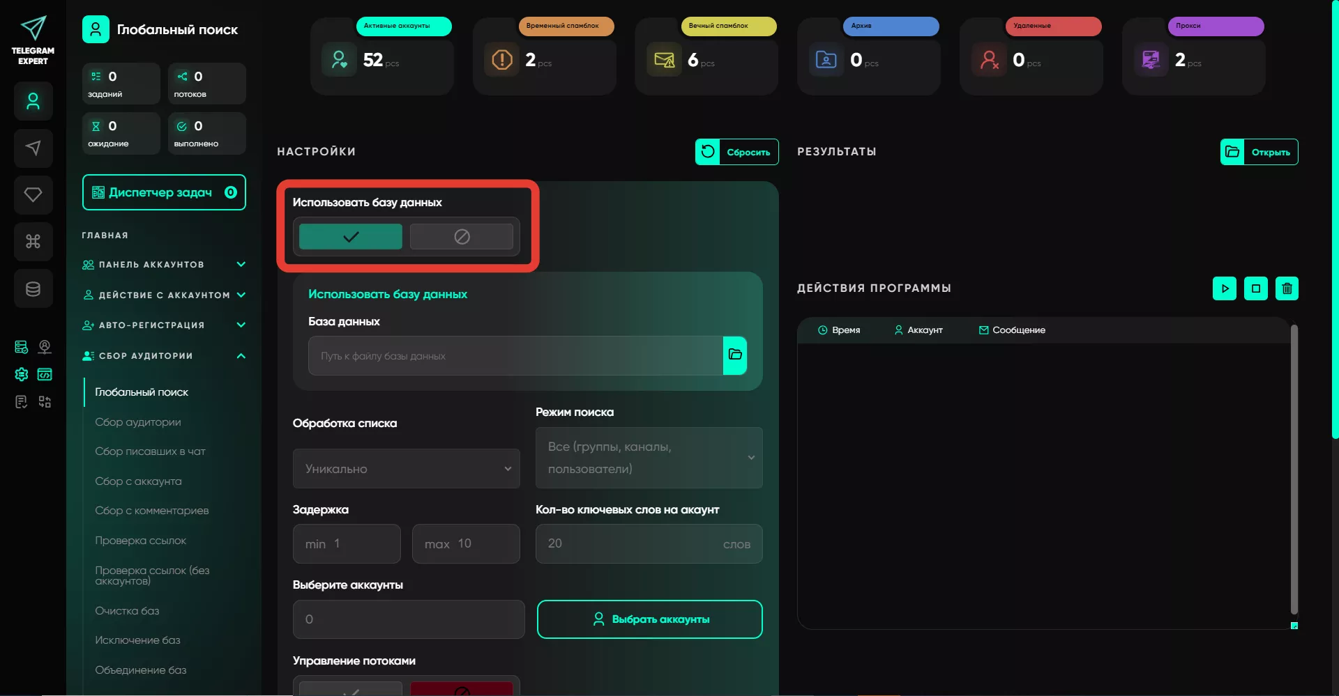This screenshot has height=696, width=1339.
Task: Click the gear settings small icon in left rail
Action: pyautogui.click(x=22, y=375)
